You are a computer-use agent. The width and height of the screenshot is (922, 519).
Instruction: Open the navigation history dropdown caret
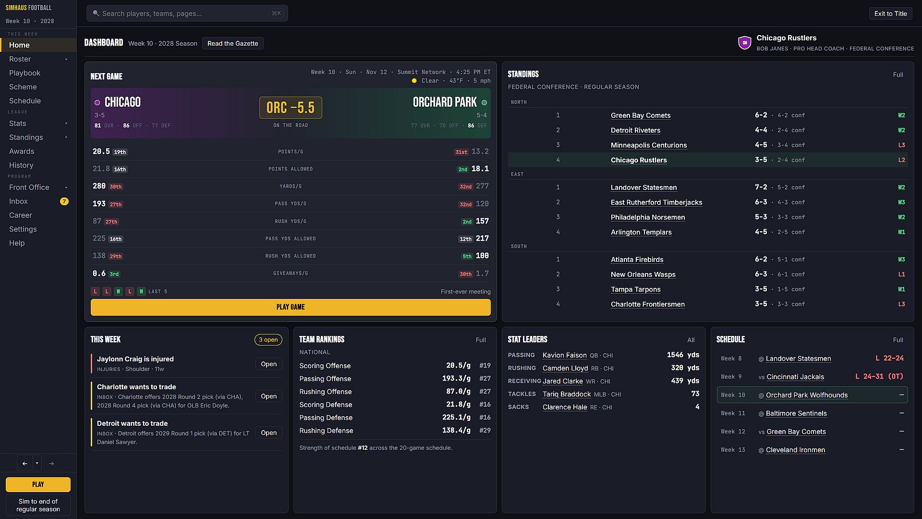(x=37, y=463)
